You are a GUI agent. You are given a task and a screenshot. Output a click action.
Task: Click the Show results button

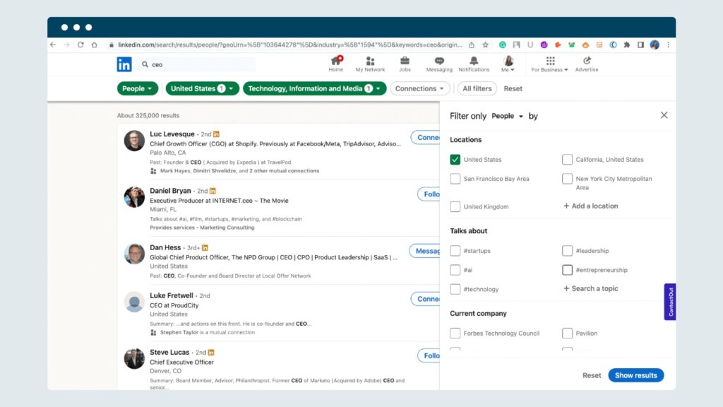click(635, 375)
